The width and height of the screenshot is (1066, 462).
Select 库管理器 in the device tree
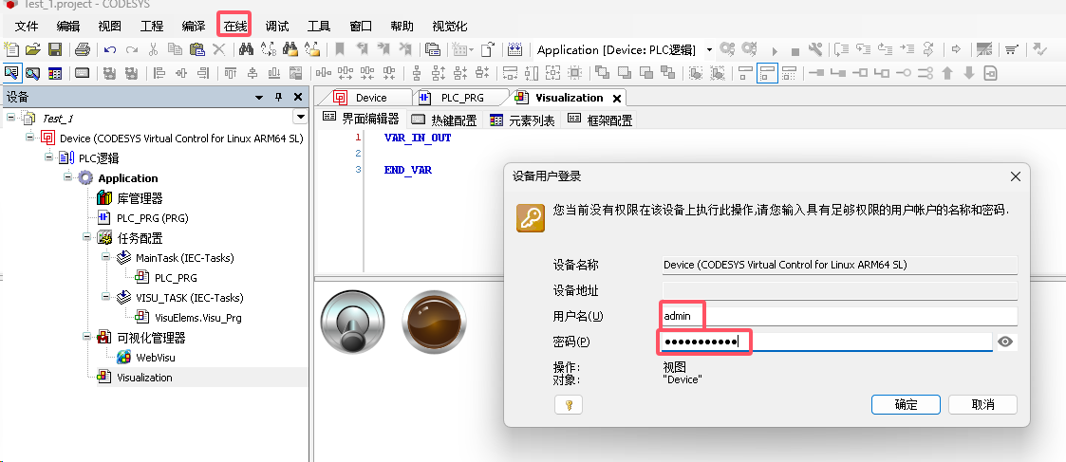[140, 197]
